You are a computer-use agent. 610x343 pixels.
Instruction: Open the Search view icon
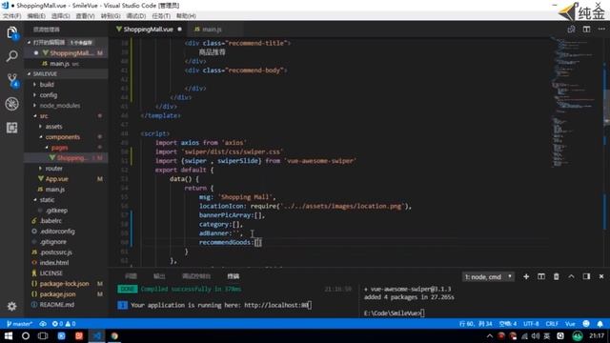pos(12,56)
